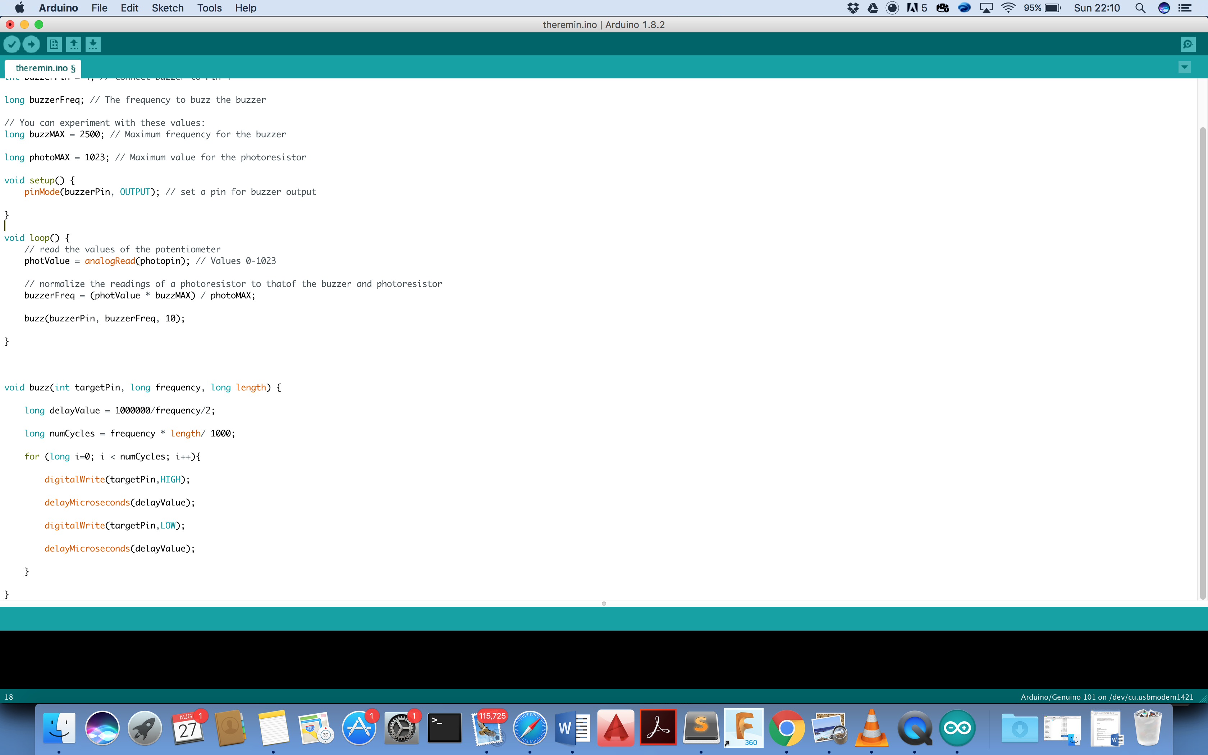This screenshot has height=755, width=1208.
Task: Open the Downloads folder stack in Dock
Action: [1020, 728]
